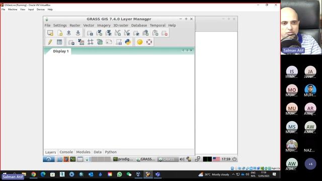Launch user-defined script icon
Viewport: 322px width, 181px height.
[x=119, y=42]
